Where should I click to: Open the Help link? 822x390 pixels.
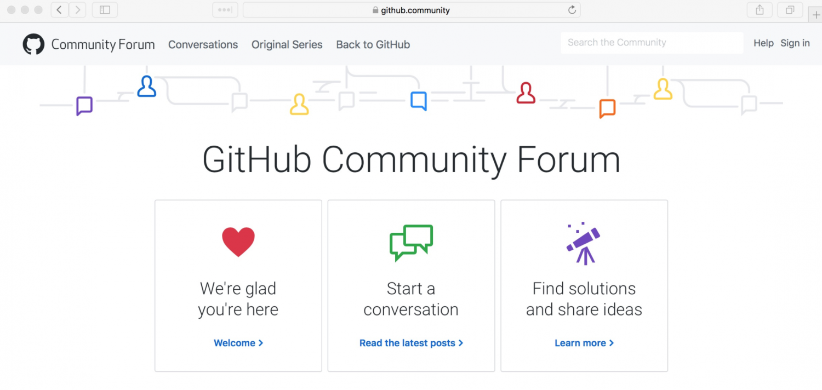[763, 43]
